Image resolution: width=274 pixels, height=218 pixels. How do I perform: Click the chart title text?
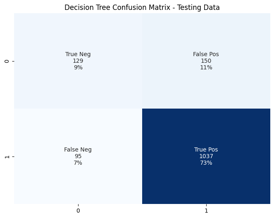coord(142,7)
